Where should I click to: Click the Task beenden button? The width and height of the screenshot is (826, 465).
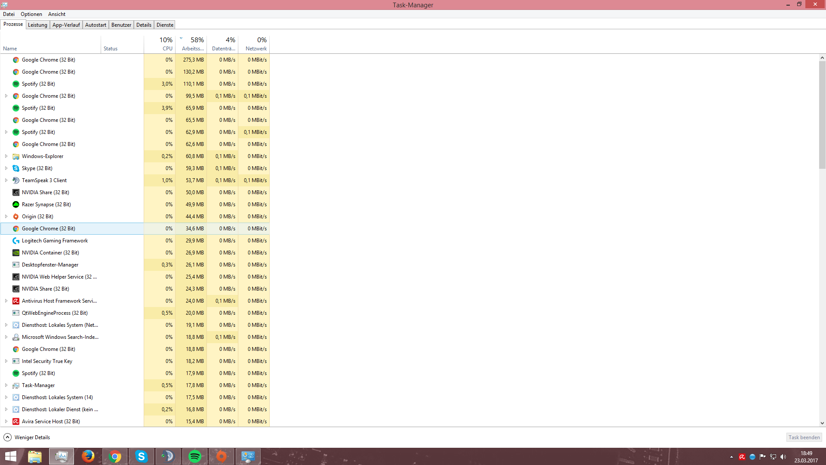click(804, 437)
